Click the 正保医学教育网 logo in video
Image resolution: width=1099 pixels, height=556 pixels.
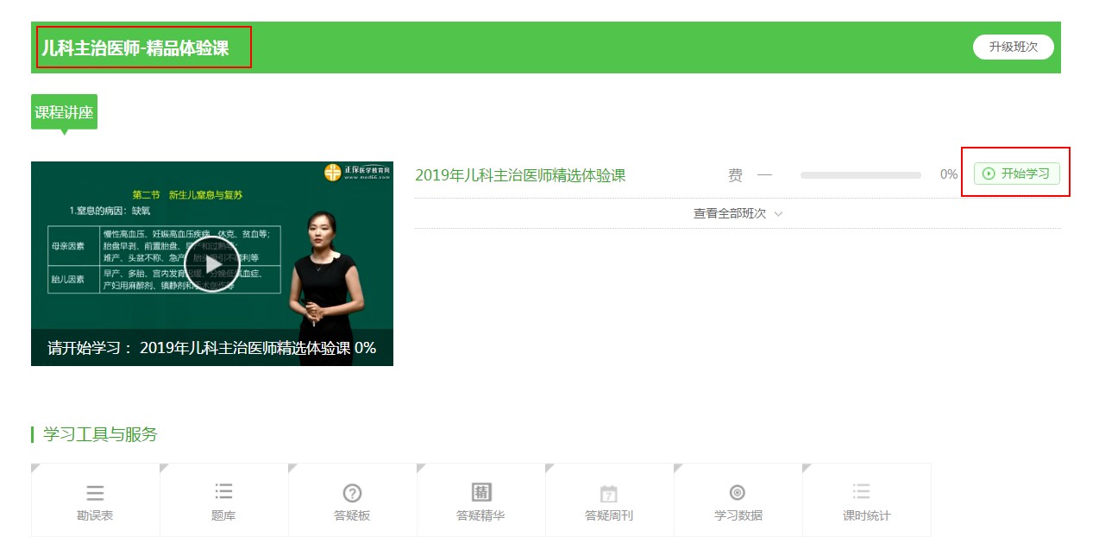[357, 172]
